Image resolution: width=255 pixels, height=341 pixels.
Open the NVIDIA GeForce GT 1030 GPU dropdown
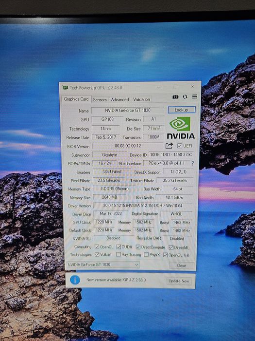click(103, 265)
